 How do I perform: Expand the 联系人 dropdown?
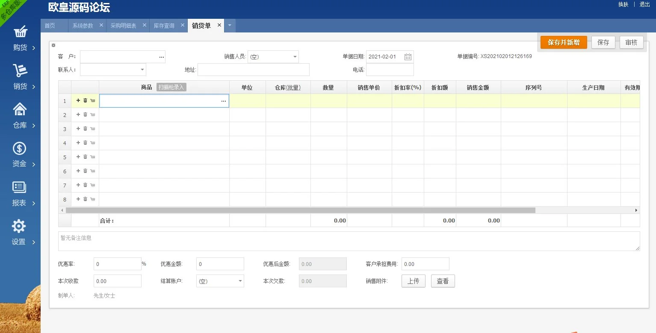142,70
